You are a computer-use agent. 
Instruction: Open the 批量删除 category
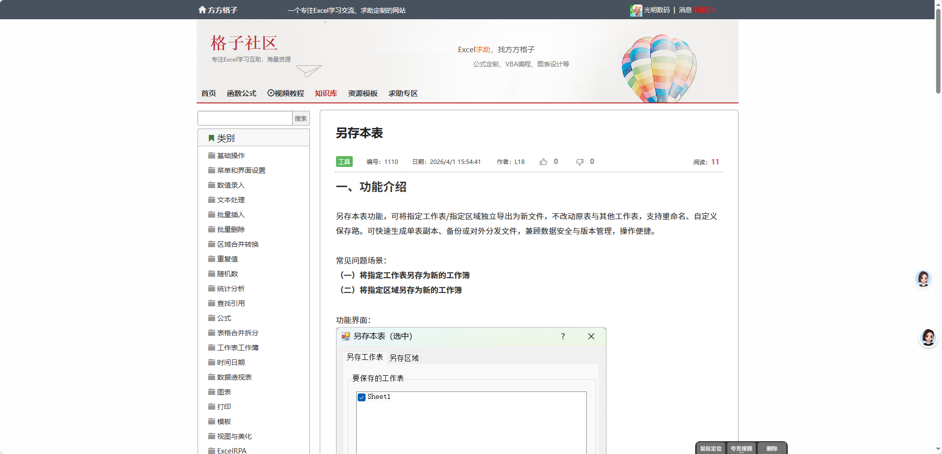tap(231, 229)
